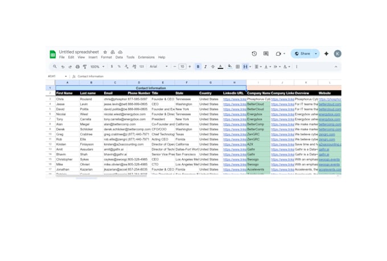
Task: Open the comments icon
Action: tap(266, 53)
